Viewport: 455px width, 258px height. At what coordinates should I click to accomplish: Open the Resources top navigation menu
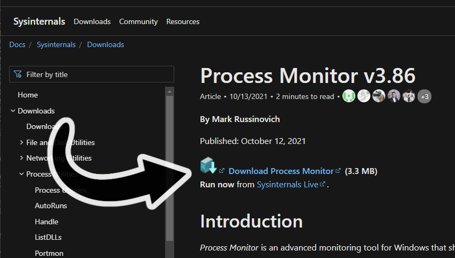(x=183, y=22)
